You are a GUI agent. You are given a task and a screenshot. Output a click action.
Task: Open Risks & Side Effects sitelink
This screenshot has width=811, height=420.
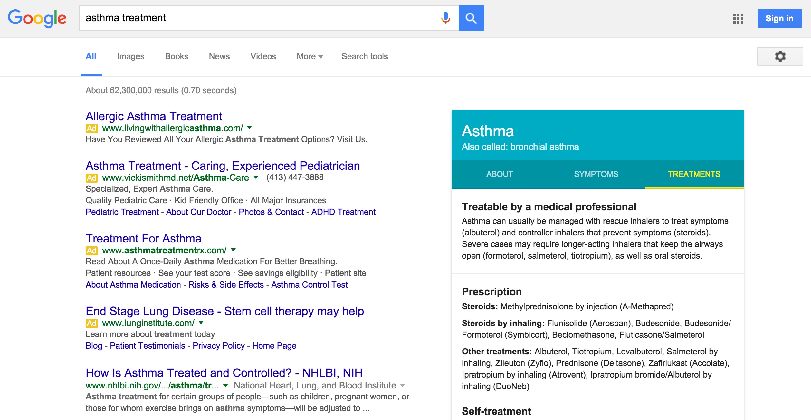226,285
